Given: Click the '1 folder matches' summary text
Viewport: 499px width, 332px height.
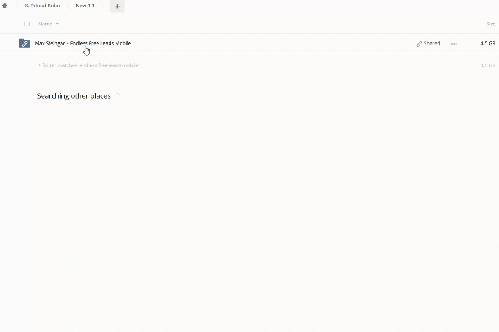Looking at the screenshot, I should tap(89, 65).
